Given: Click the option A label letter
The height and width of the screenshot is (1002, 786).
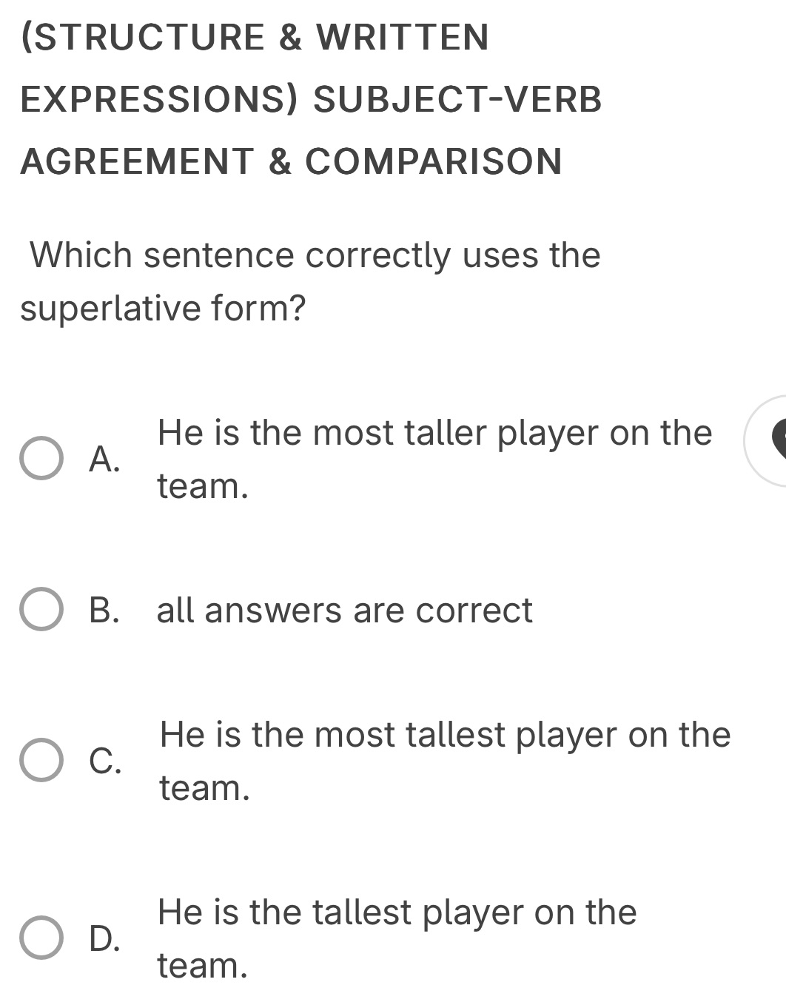Looking at the screenshot, I should pyautogui.click(x=104, y=460).
